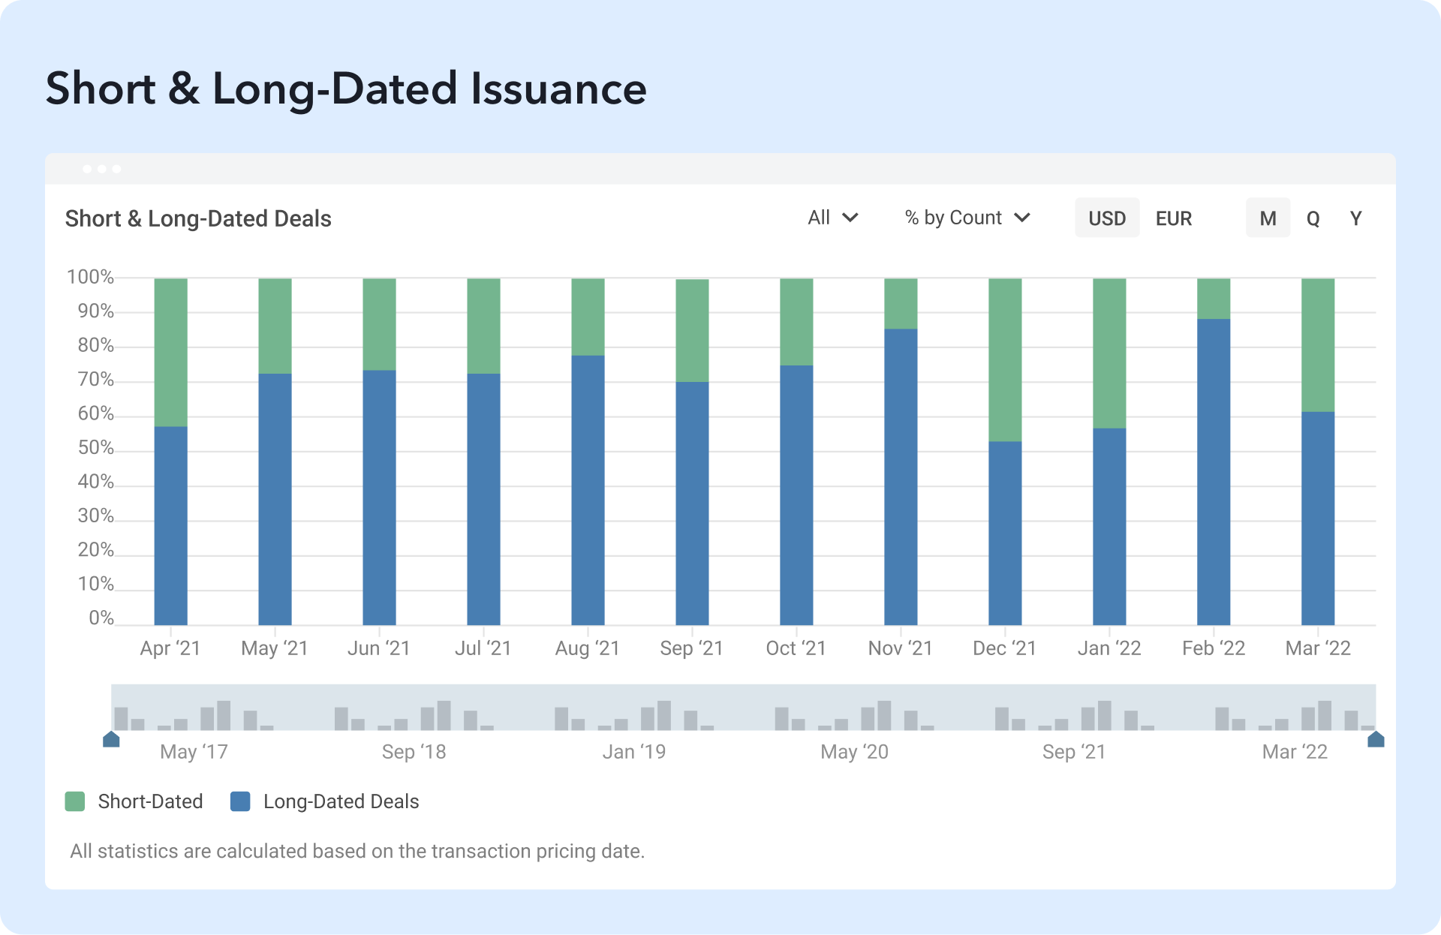The image size is (1441, 935).
Task: Click the Nov '21 long-dated bar
Action: tap(901, 477)
